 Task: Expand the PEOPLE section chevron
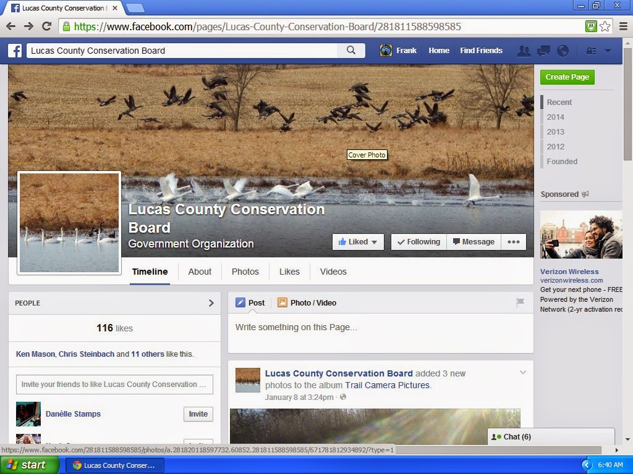(x=211, y=303)
